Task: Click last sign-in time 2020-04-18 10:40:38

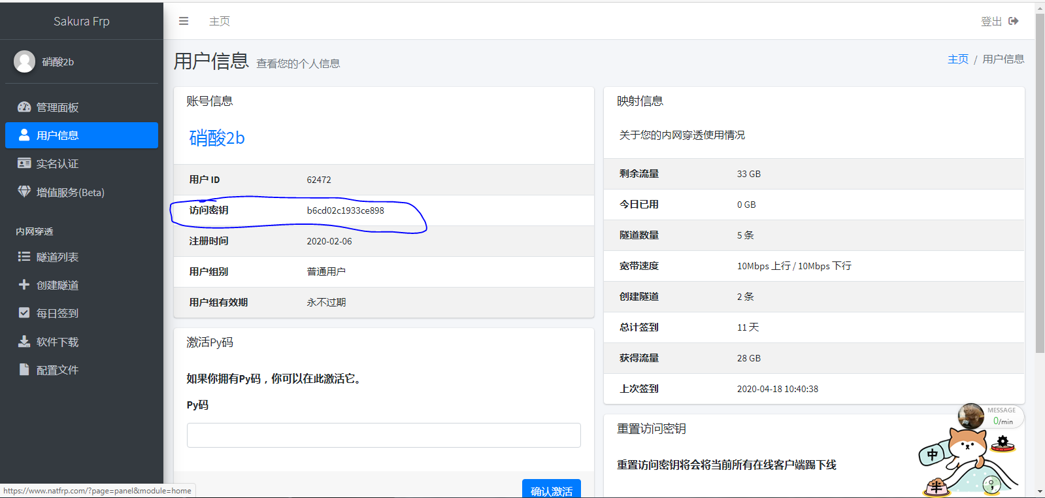Action: click(778, 389)
